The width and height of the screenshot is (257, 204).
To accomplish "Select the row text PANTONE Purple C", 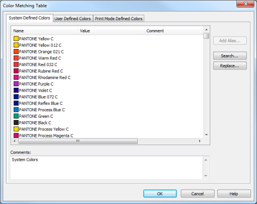I will point(36,84).
